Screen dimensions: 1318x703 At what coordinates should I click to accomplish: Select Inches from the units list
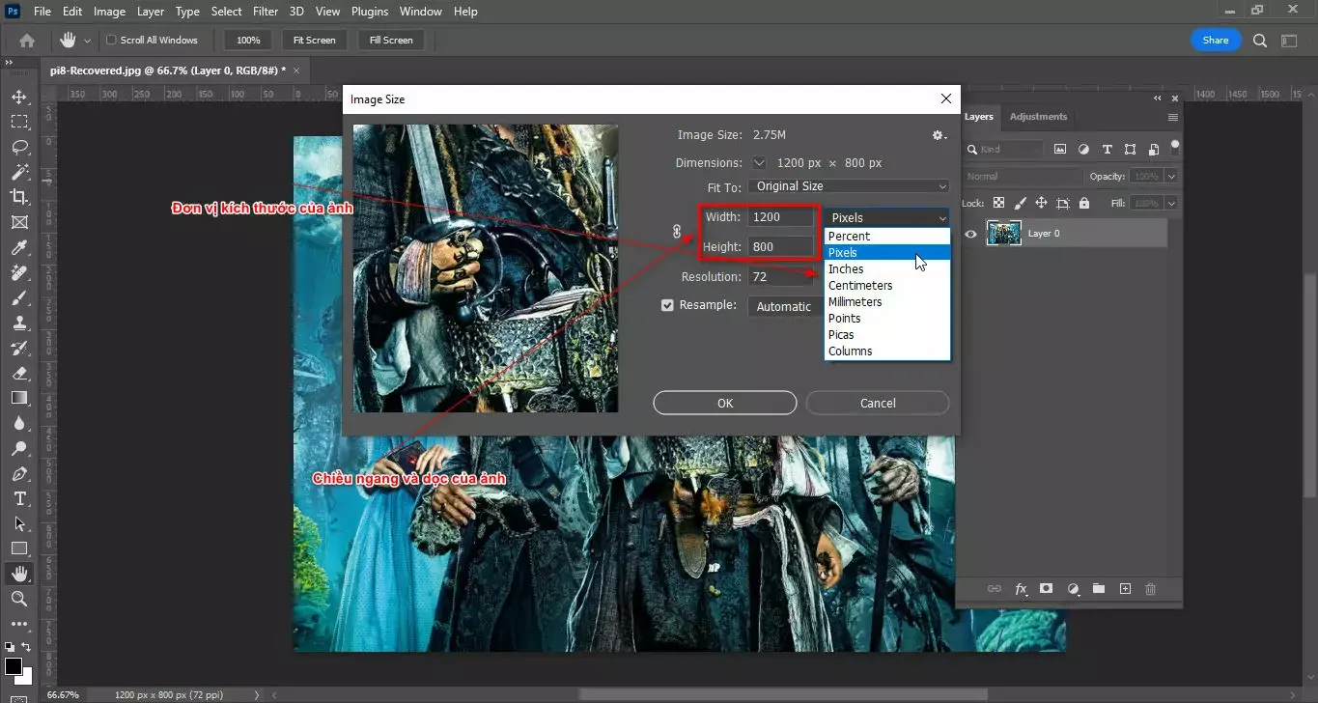click(846, 268)
